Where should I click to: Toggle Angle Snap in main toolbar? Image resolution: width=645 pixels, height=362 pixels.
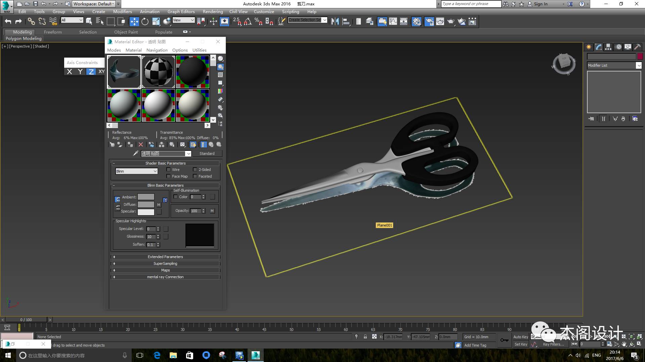248,21
